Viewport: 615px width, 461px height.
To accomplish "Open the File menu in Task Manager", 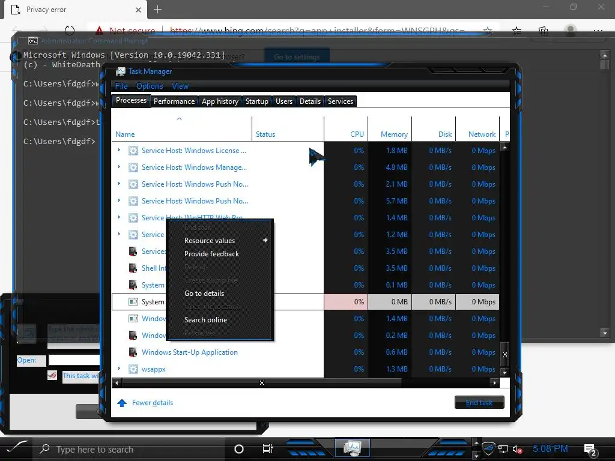I will tap(121, 86).
